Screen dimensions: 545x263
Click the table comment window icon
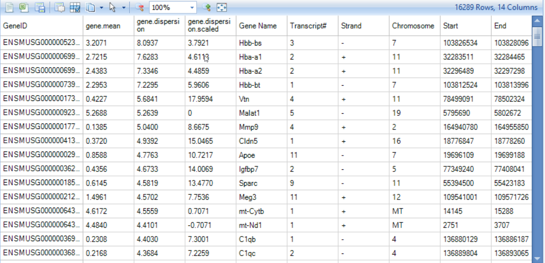[60, 7]
